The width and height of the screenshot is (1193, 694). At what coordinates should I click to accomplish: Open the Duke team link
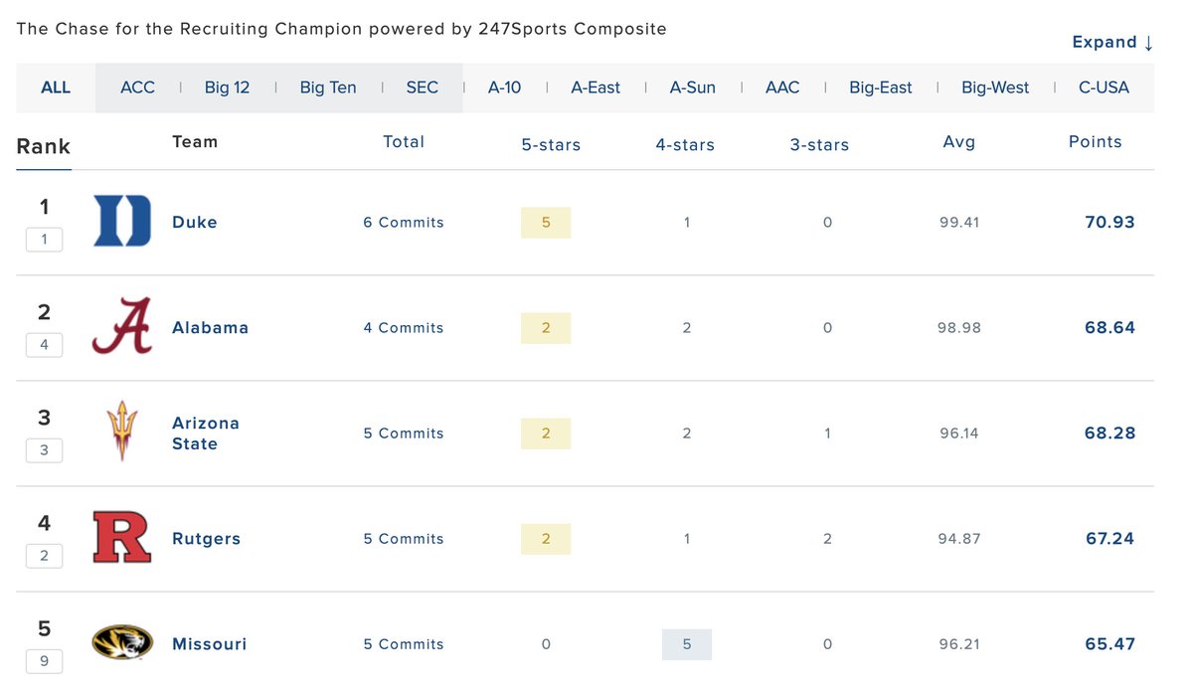pos(195,222)
